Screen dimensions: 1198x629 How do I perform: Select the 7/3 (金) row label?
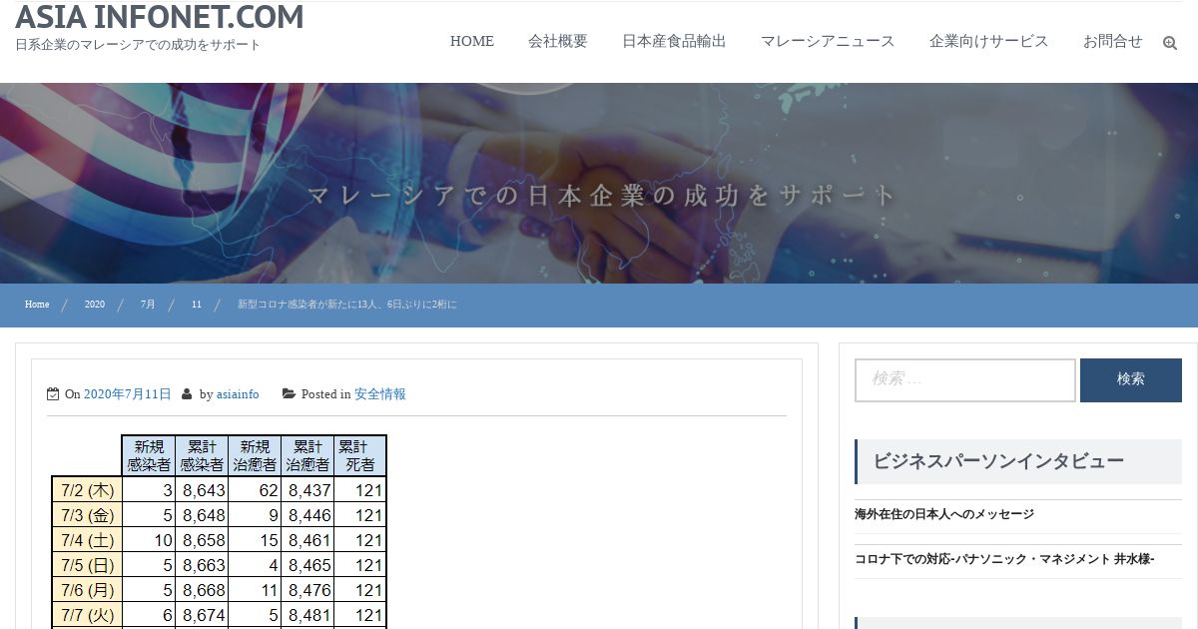pyautogui.click(x=87, y=515)
